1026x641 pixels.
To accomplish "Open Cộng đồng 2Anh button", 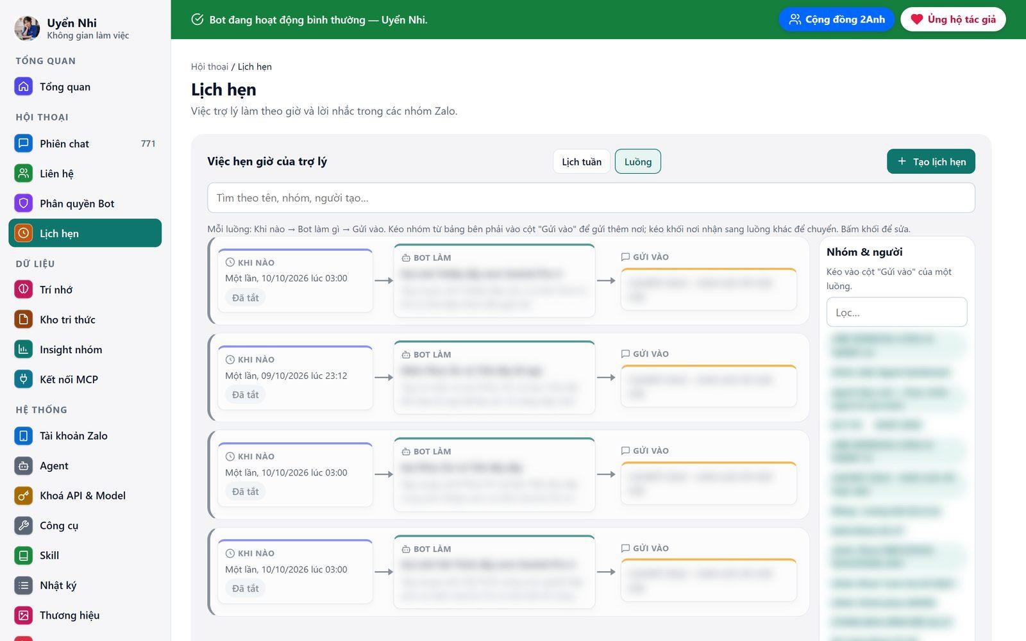I will pos(837,19).
